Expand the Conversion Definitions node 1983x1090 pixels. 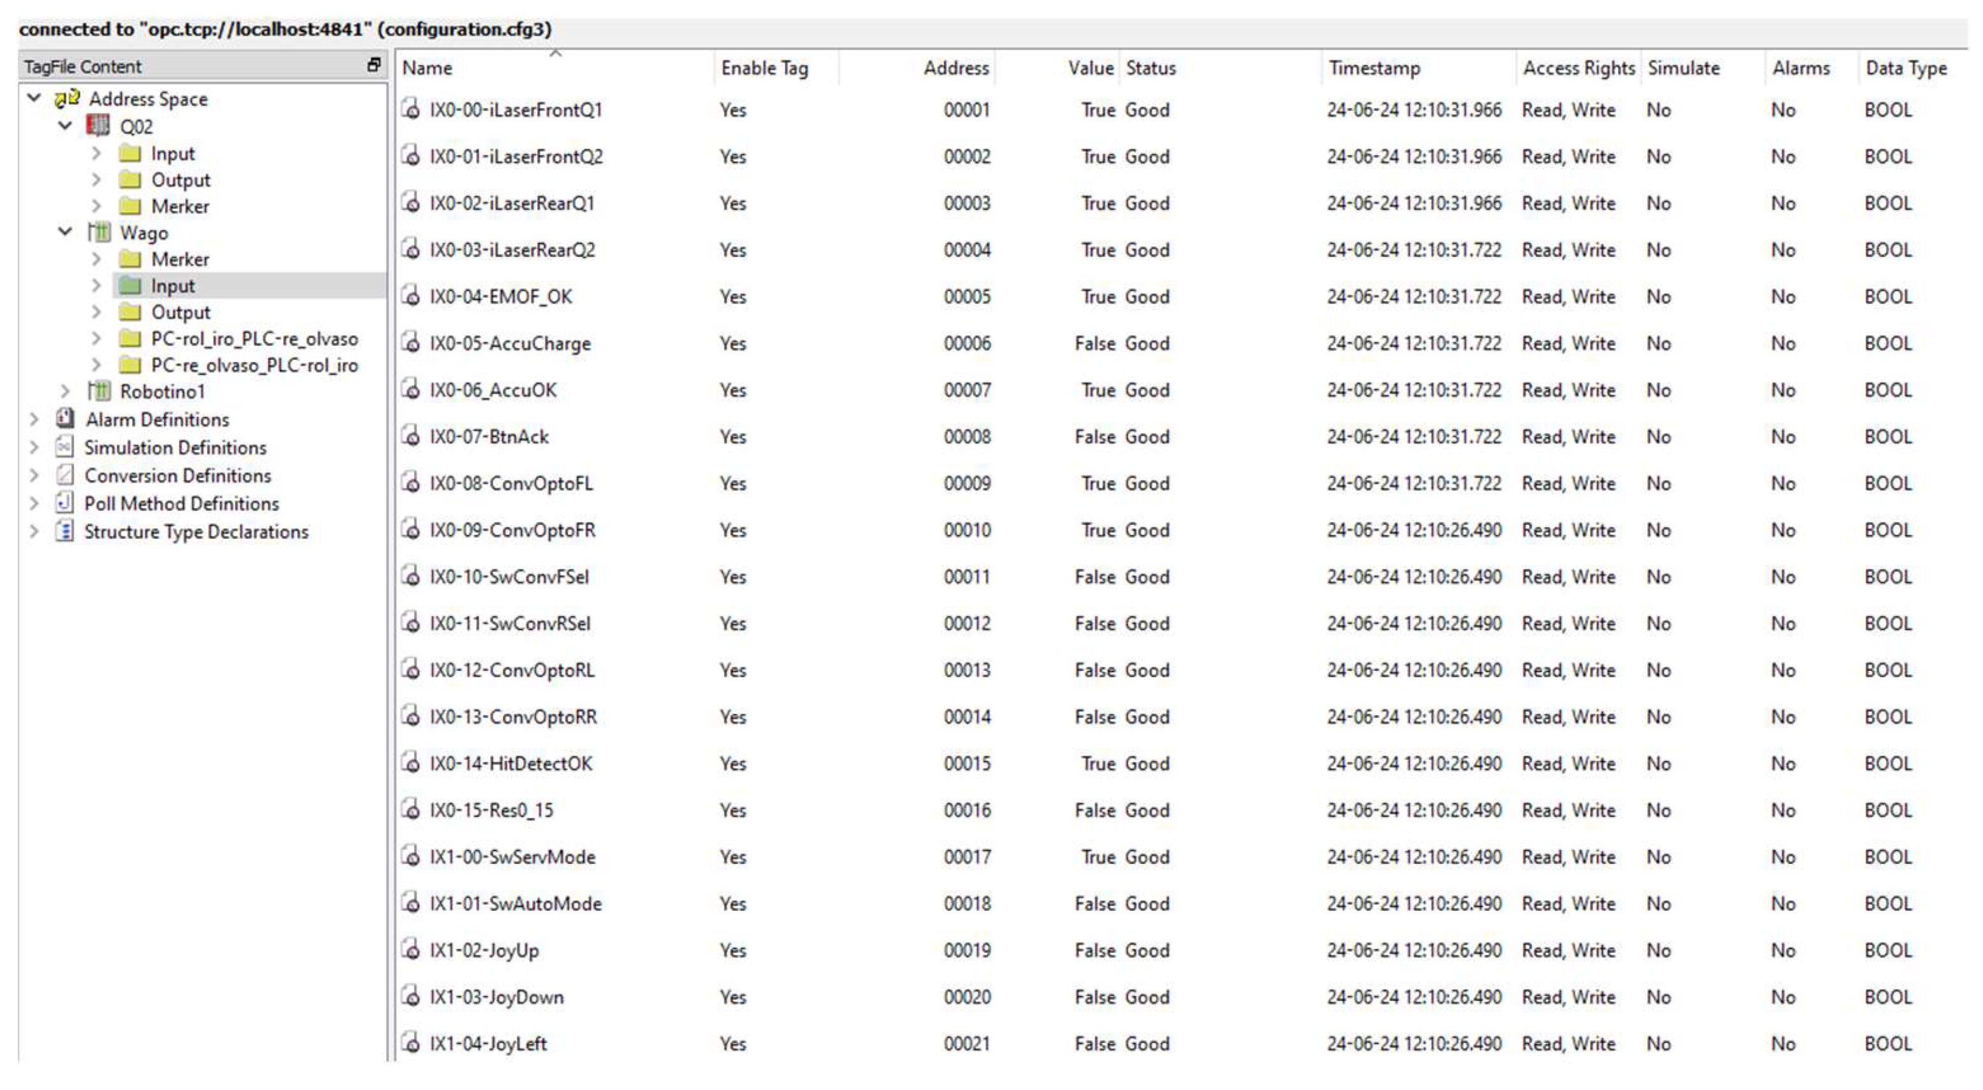(34, 475)
